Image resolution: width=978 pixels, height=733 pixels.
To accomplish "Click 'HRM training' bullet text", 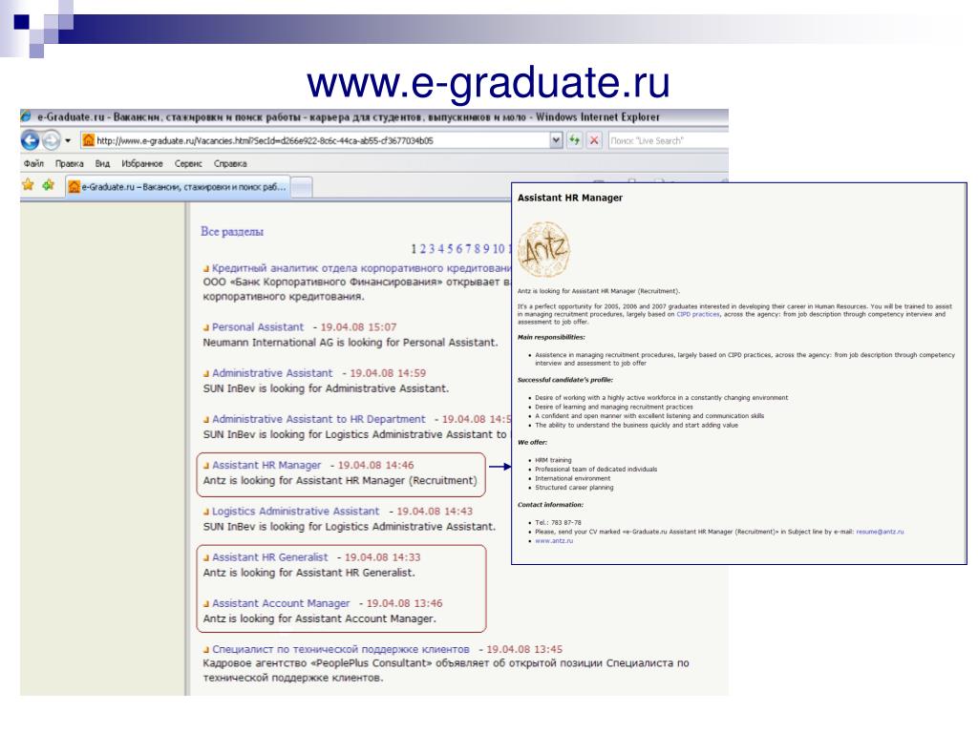I will [x=553, y=460].
